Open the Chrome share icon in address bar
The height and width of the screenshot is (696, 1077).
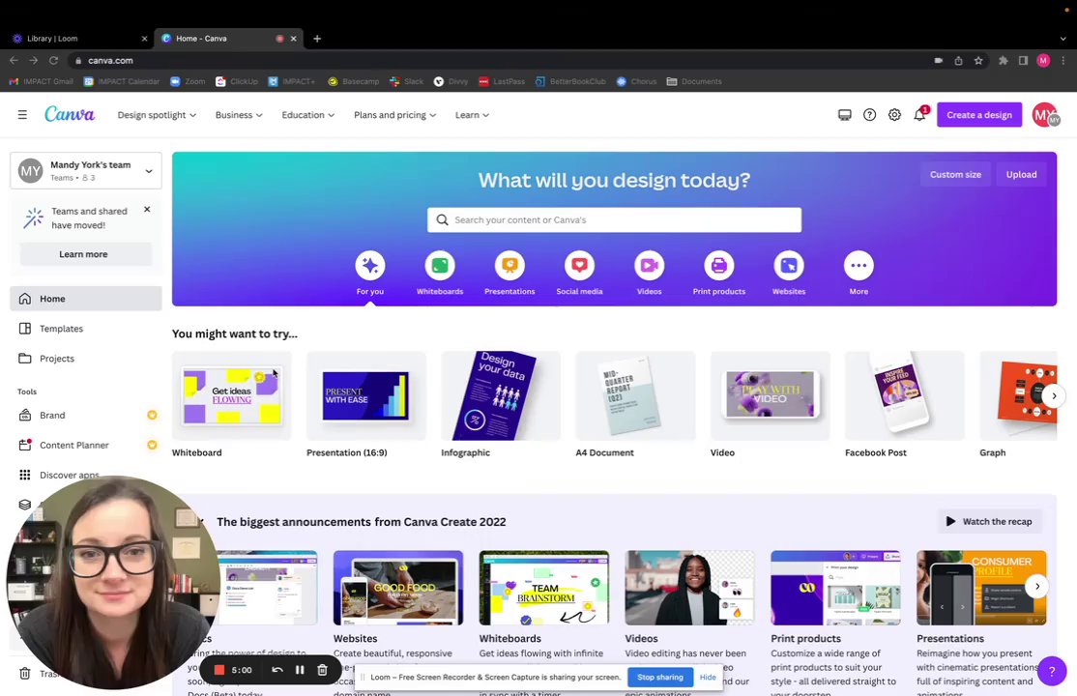[958, 61]
